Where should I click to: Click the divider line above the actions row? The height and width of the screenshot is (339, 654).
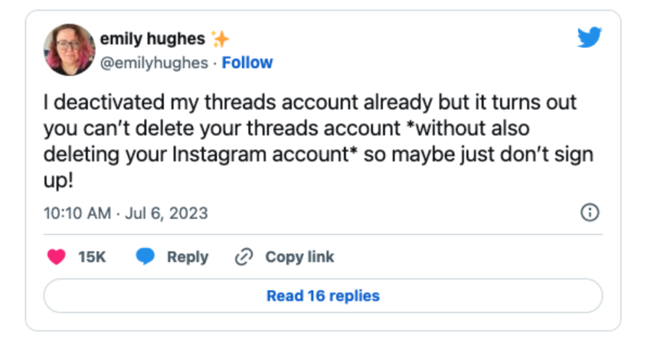pyautogui.click(x=323, y=234)
